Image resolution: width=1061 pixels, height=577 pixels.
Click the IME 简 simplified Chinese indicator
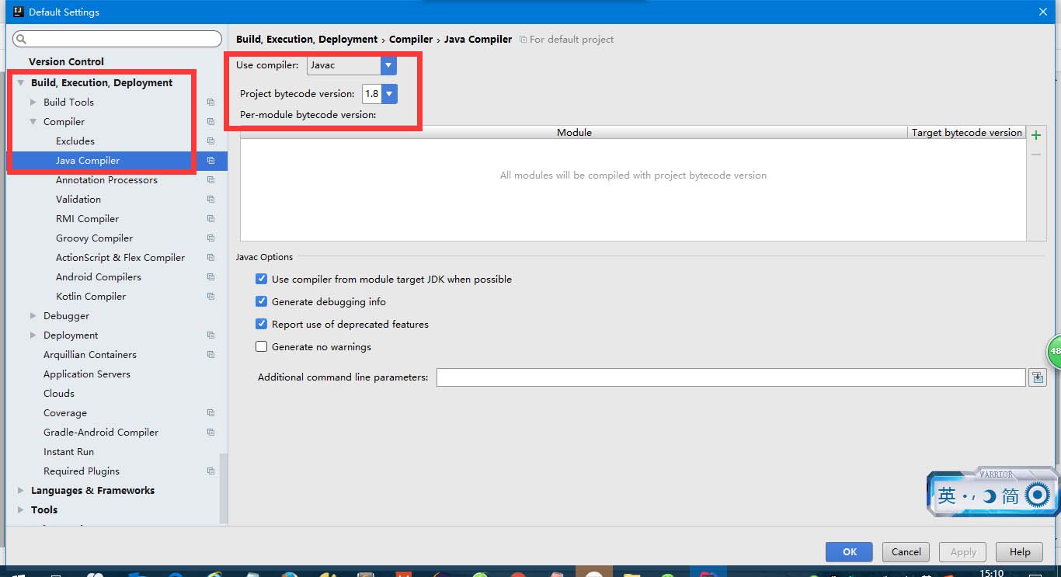pos(1010,495)
